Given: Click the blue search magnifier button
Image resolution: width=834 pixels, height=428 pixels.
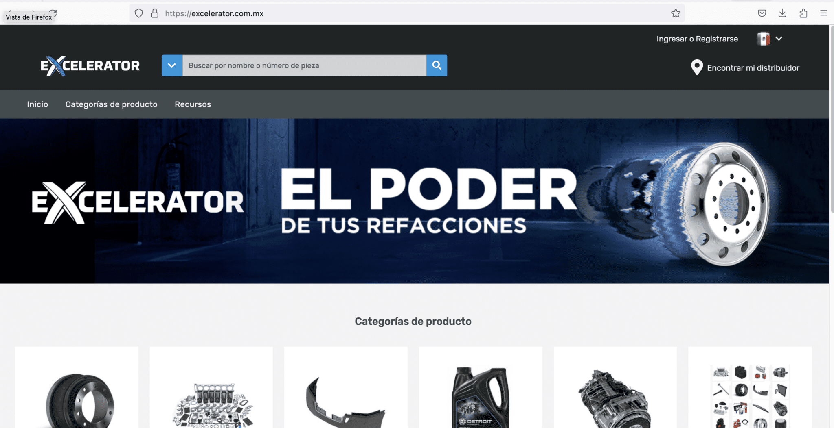Looking at the screenshot, I should click(x=437, y=65).
